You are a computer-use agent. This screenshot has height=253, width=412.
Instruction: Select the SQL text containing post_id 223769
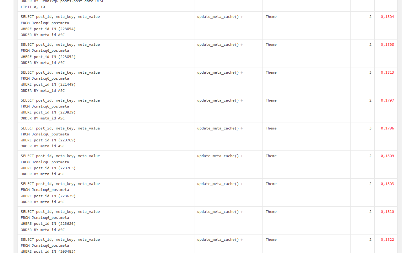[x=60, y=137]
